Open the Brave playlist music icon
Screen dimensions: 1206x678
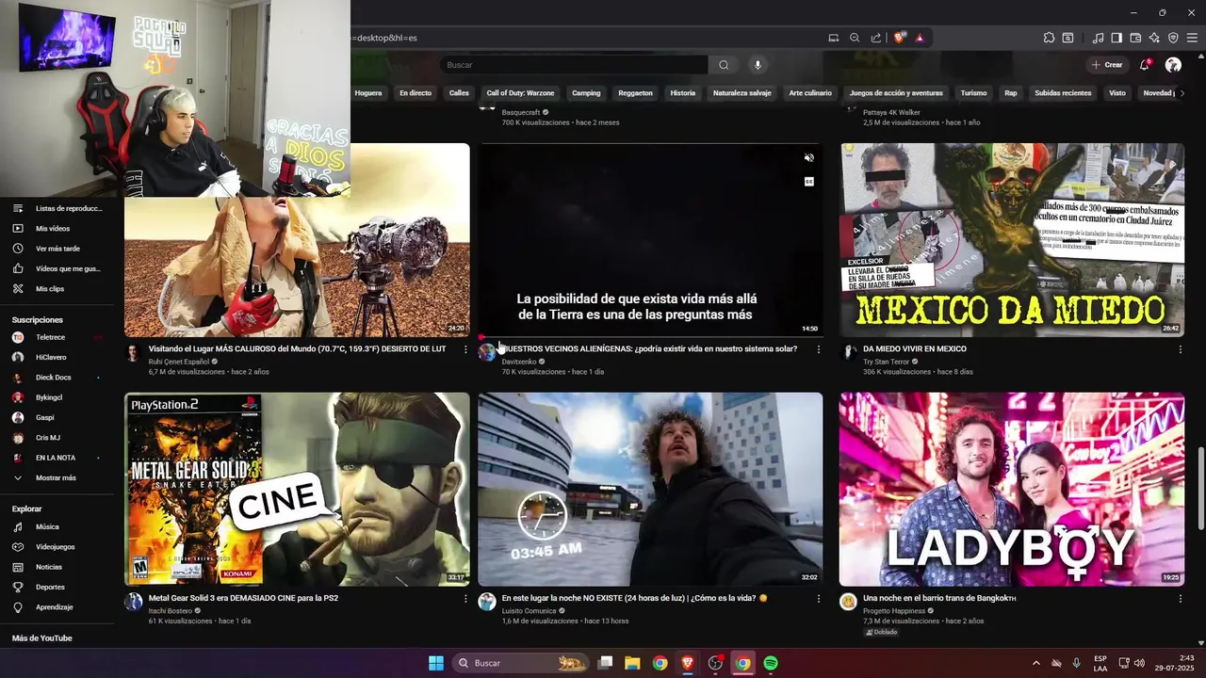(1098, 38)
